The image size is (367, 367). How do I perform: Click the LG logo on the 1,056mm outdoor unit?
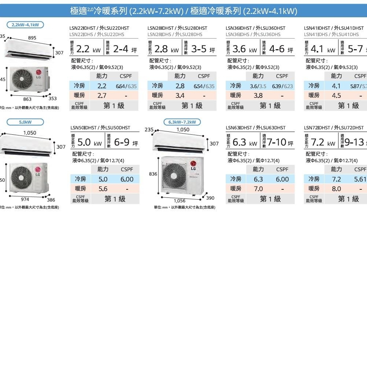193,165
